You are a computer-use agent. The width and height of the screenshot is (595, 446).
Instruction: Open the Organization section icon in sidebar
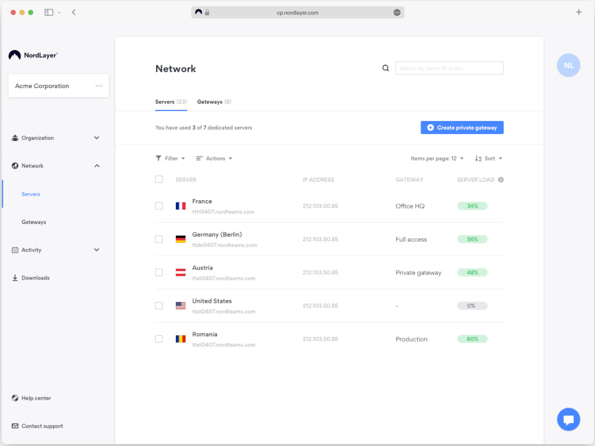pyautogui.click(x=15, y=137)
